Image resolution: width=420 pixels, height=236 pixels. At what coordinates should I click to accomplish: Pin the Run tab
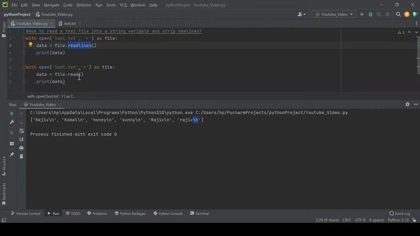point(12,155)
